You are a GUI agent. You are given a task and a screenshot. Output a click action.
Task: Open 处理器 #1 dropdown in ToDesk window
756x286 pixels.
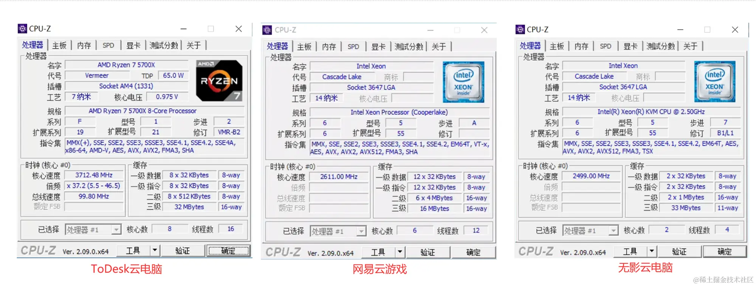116,229
